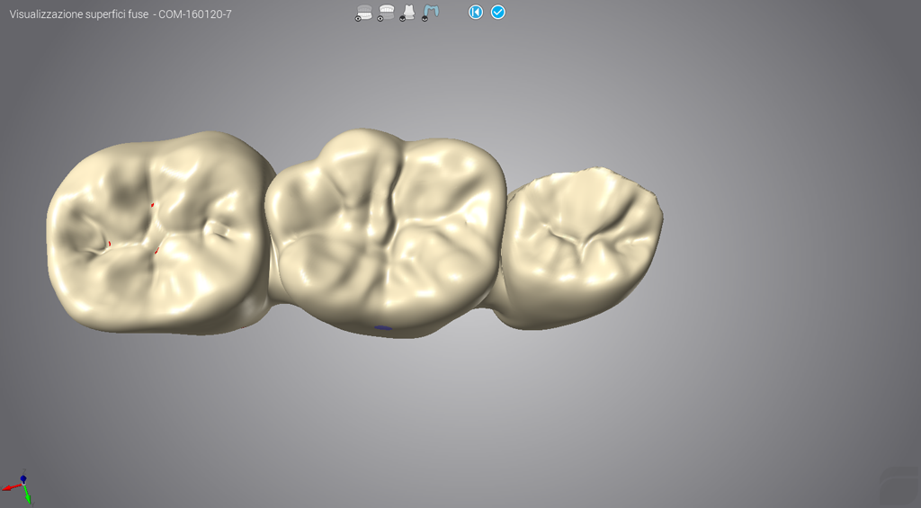
Task: Select the right premolar crown
Action: click(x=582, y=246)
